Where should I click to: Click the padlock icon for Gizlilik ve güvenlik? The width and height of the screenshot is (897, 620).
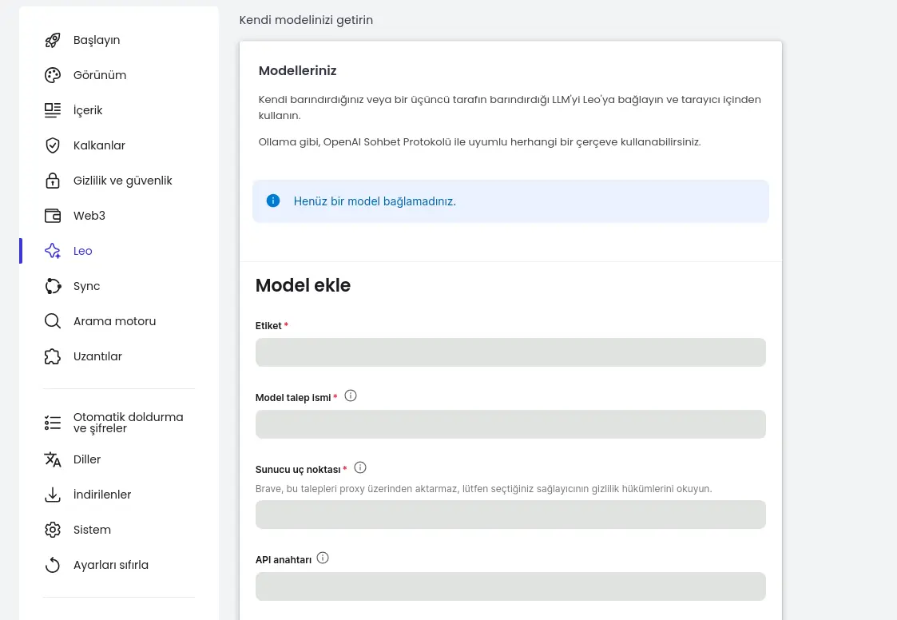pos(53,181)
